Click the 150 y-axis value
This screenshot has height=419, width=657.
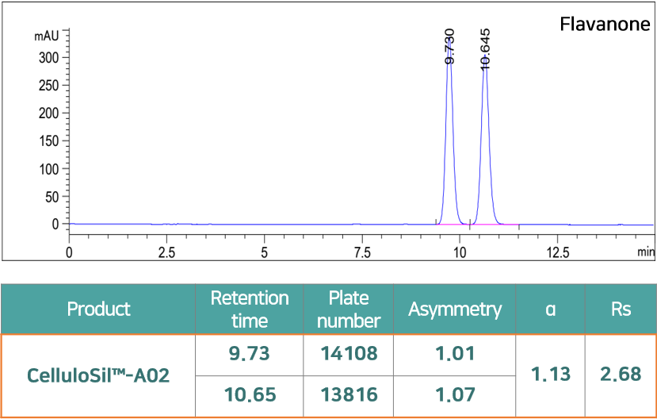coord(49,141)
